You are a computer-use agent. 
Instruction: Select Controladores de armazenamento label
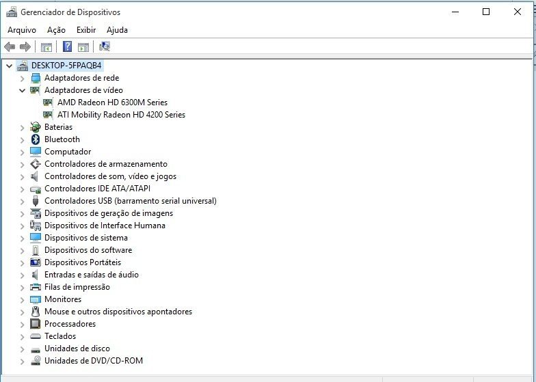coord(106,164)
